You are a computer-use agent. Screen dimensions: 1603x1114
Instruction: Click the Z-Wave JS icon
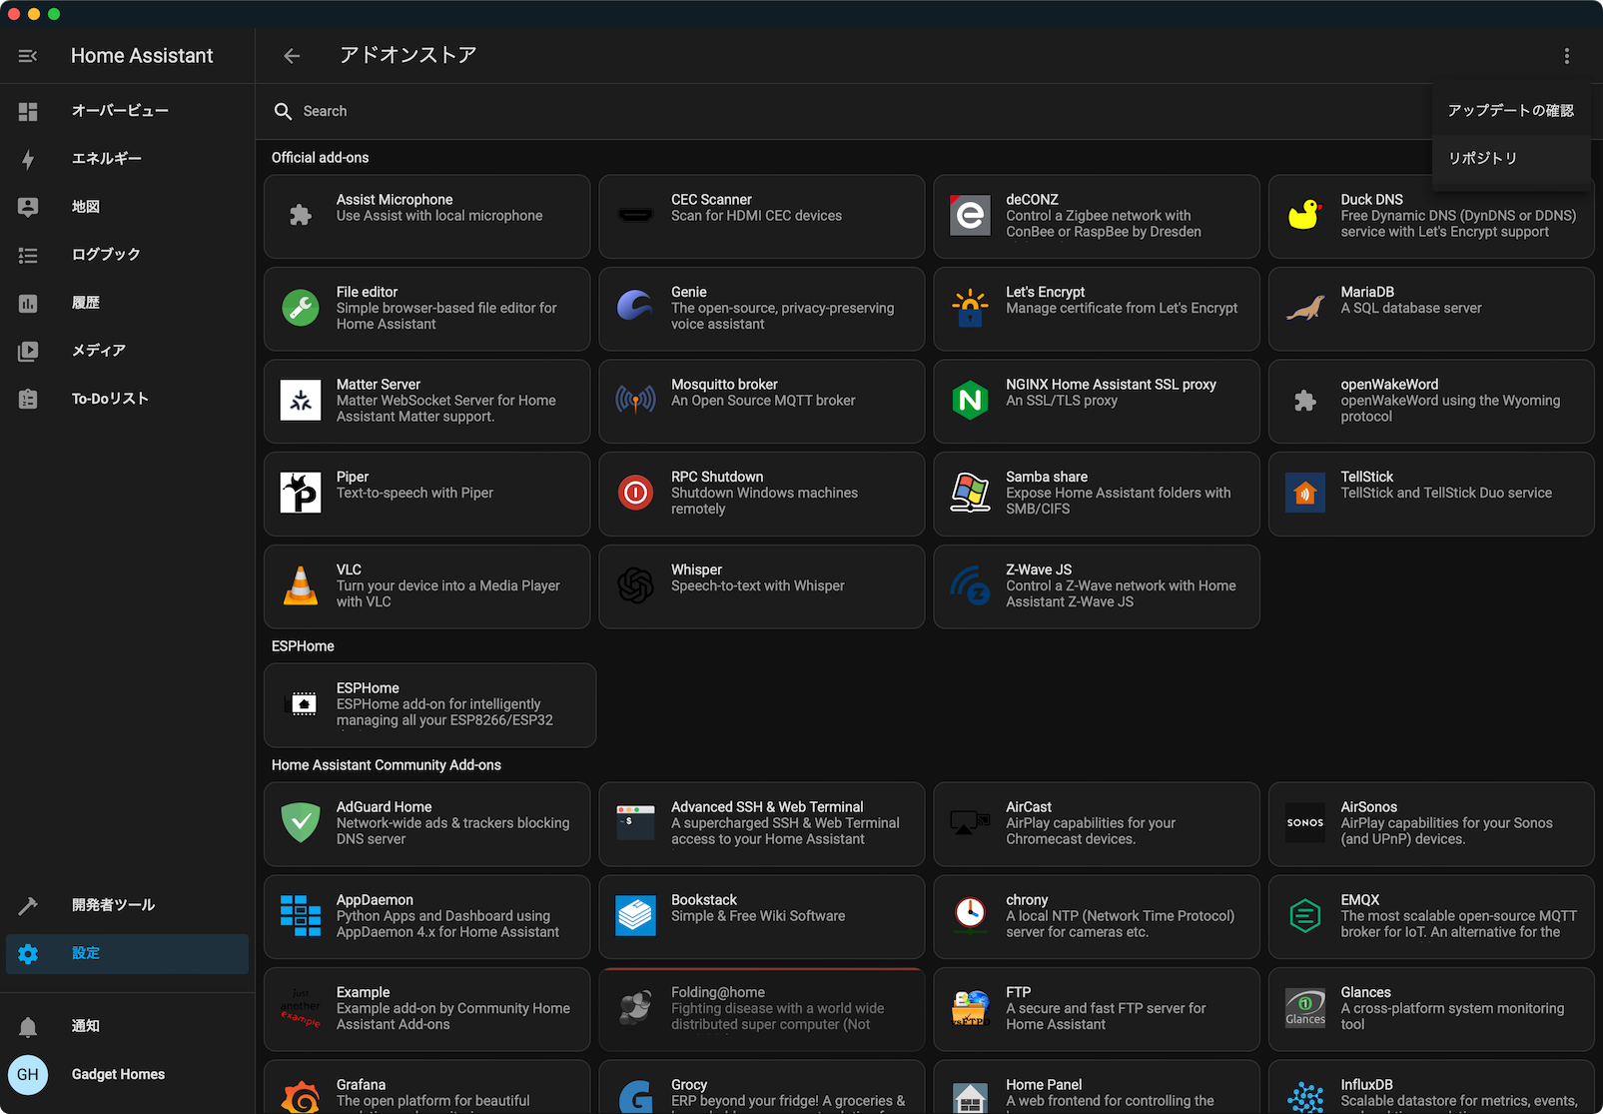[970, 585]
